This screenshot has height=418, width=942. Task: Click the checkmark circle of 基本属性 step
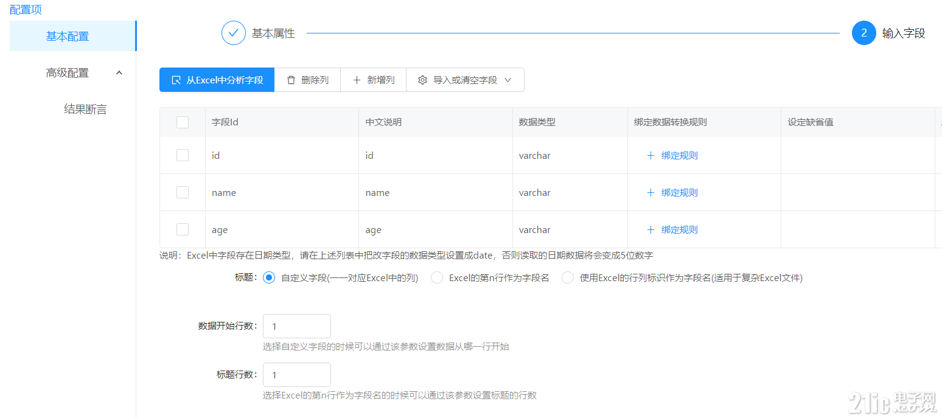coord(234,33)
